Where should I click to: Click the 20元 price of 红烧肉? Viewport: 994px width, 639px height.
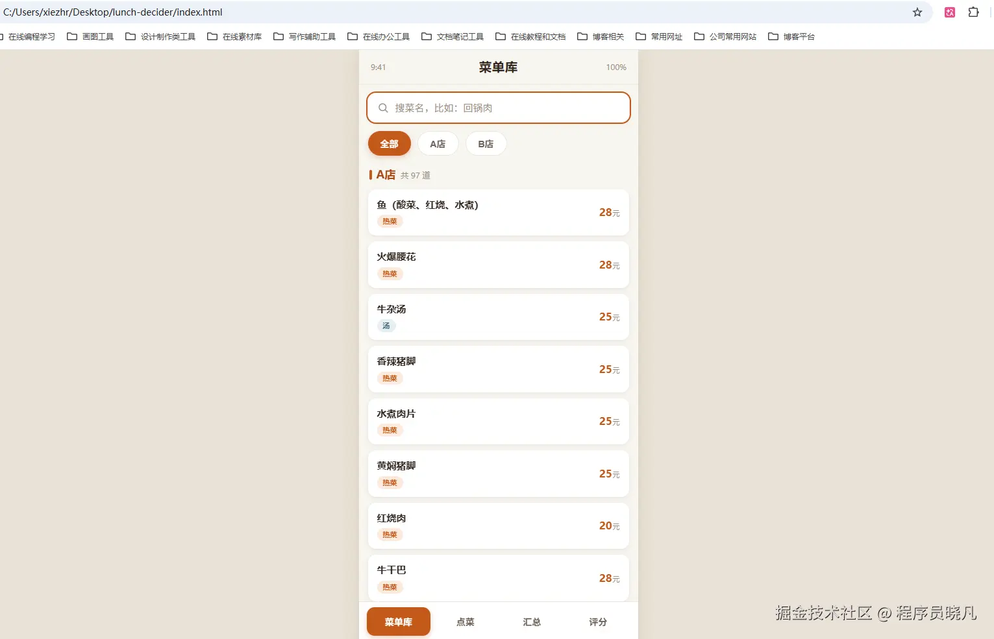pyautogui.click(x=609, y=525)
